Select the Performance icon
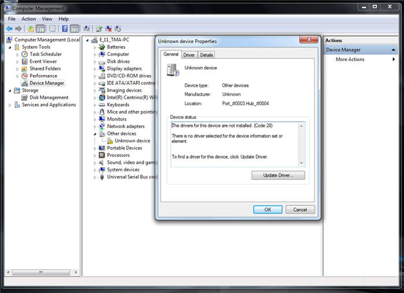The width and height of the screenshot is (404, 293). coord(24,76)
